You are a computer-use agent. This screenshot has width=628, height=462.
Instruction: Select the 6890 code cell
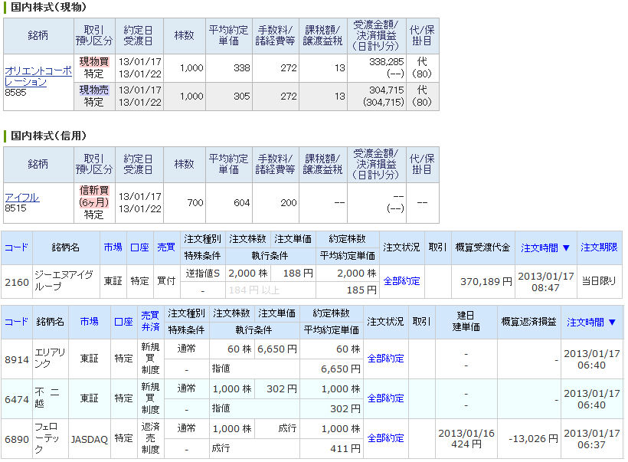coord(17,439)
